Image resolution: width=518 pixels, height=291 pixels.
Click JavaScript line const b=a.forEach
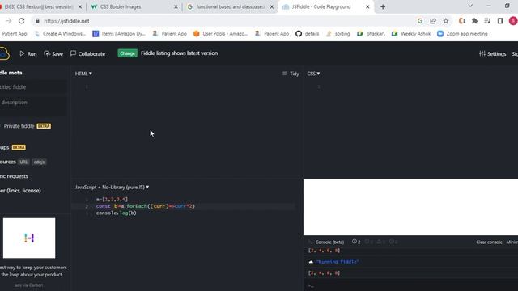(146, 206)
